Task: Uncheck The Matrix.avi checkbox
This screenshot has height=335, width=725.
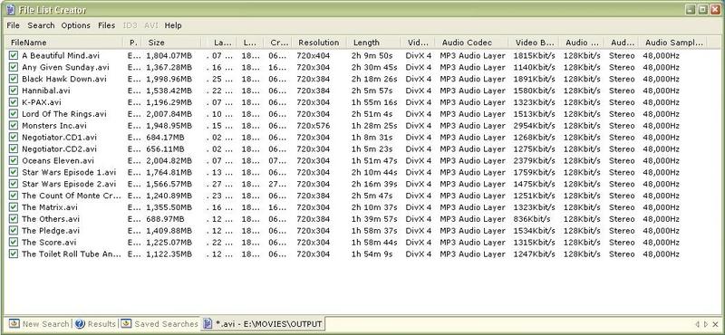Action: coord(14,207)
